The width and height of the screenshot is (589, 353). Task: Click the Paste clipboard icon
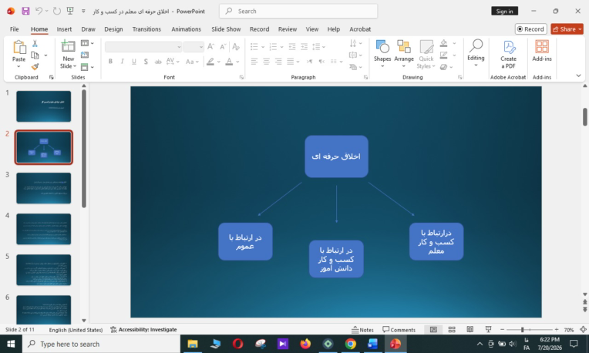tap(19, 47)
